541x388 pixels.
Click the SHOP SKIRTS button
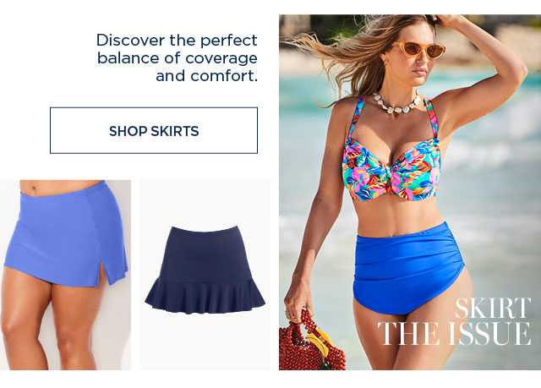pos(154,130)
